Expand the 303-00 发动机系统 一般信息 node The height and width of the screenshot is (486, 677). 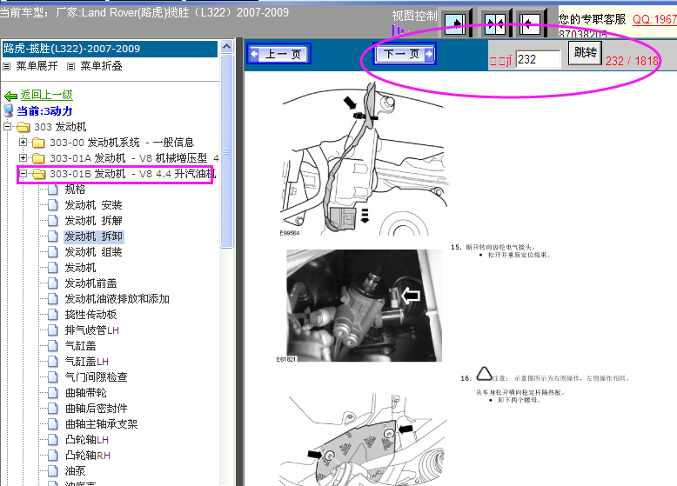click(23, 143)
